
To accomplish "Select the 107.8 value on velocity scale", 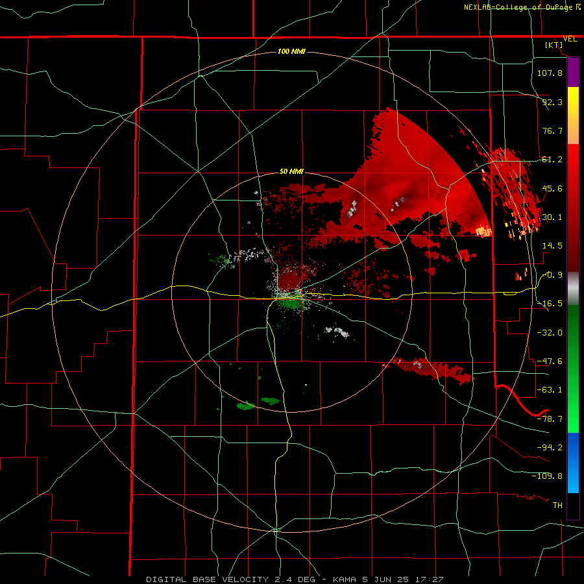I will pos(550,73).
